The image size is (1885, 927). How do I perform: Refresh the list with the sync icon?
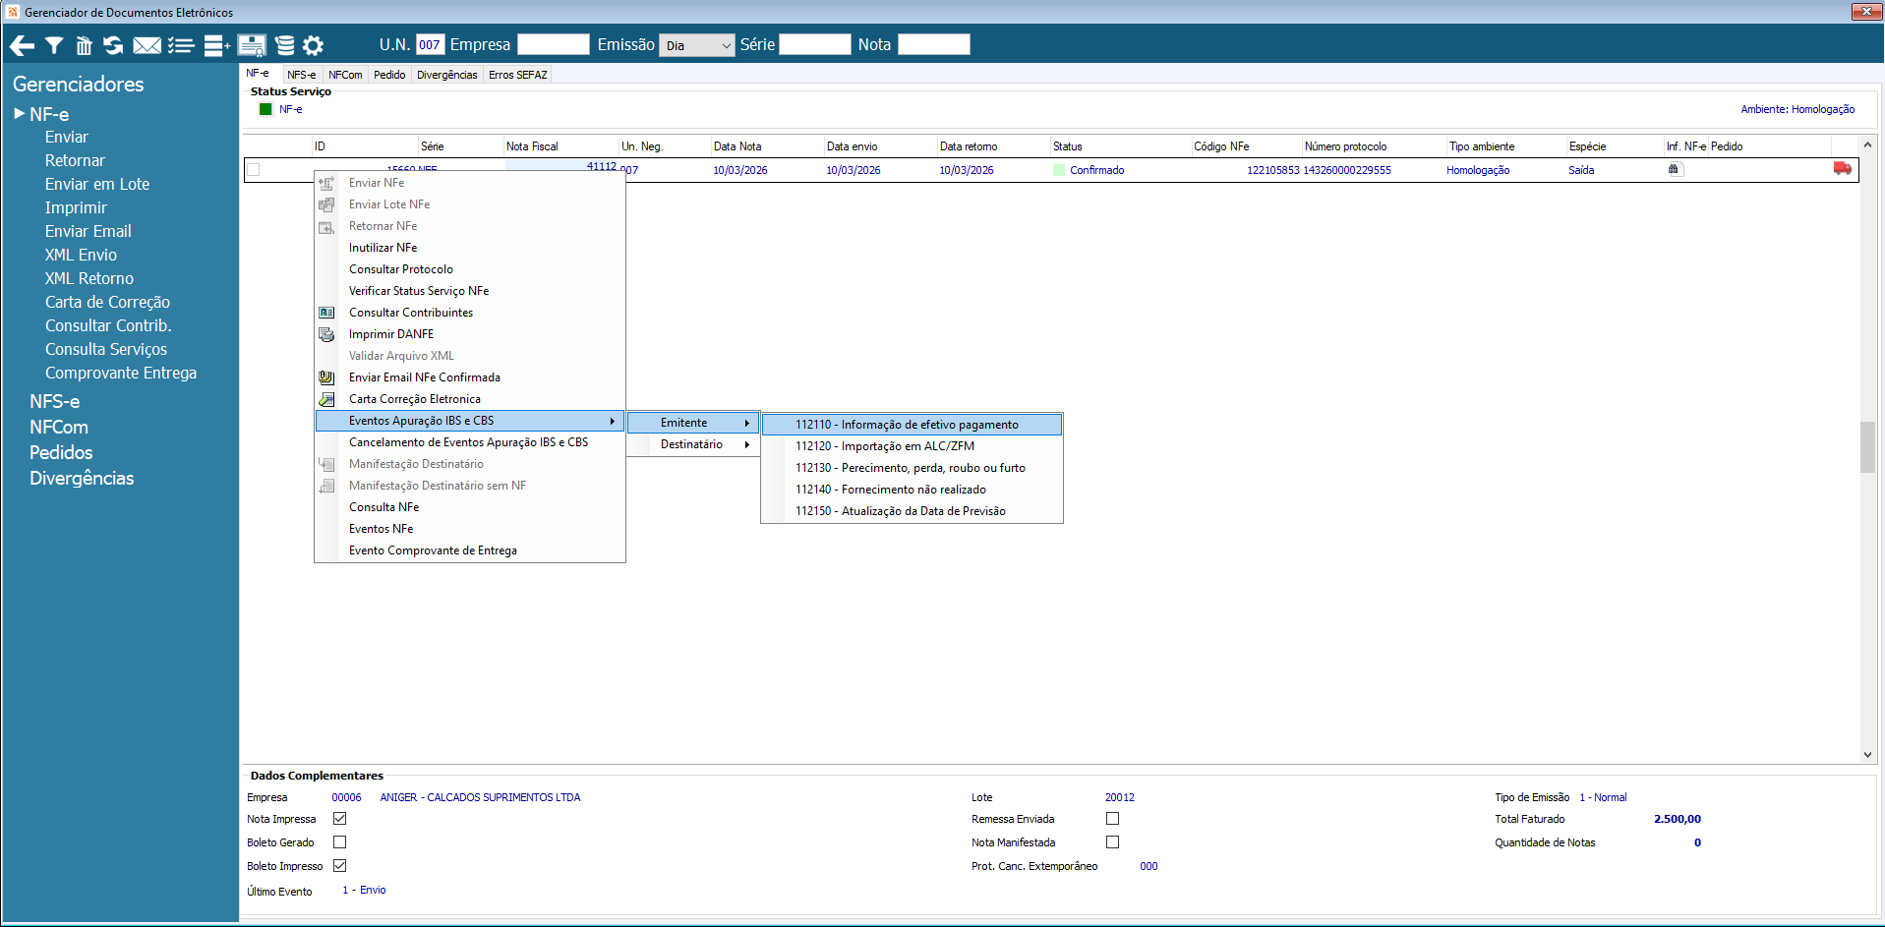[113, 45]
